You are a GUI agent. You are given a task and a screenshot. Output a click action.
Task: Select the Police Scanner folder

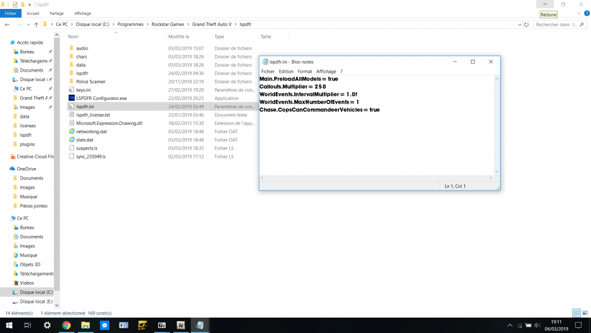91,82
